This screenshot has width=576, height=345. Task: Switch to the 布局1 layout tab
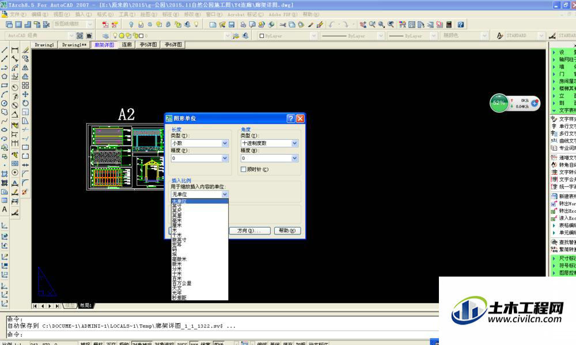point(86,305)
